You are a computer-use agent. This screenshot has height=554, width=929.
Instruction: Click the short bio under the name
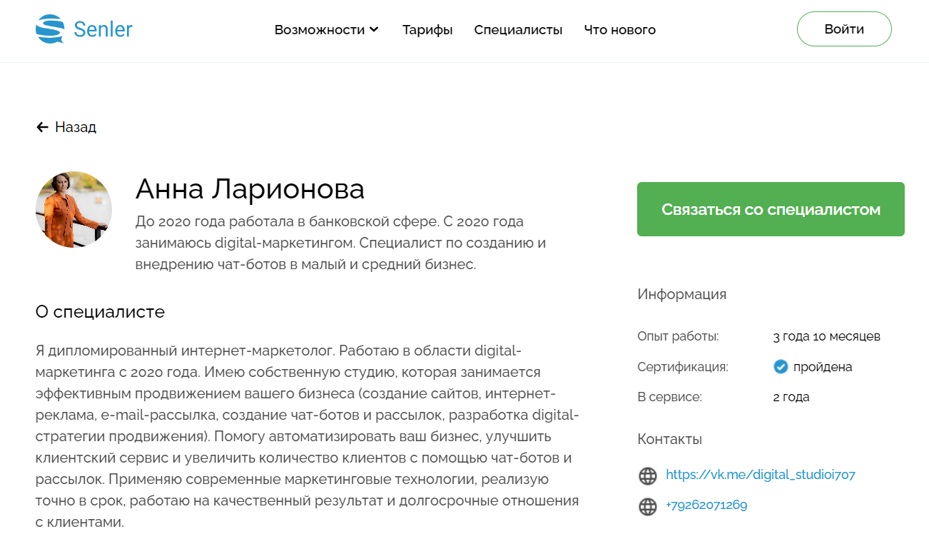click(x=341, y=243)
